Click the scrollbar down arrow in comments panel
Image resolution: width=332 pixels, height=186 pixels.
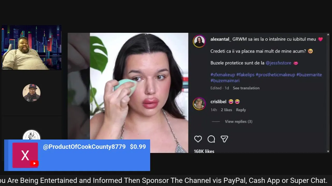point(328,151)
